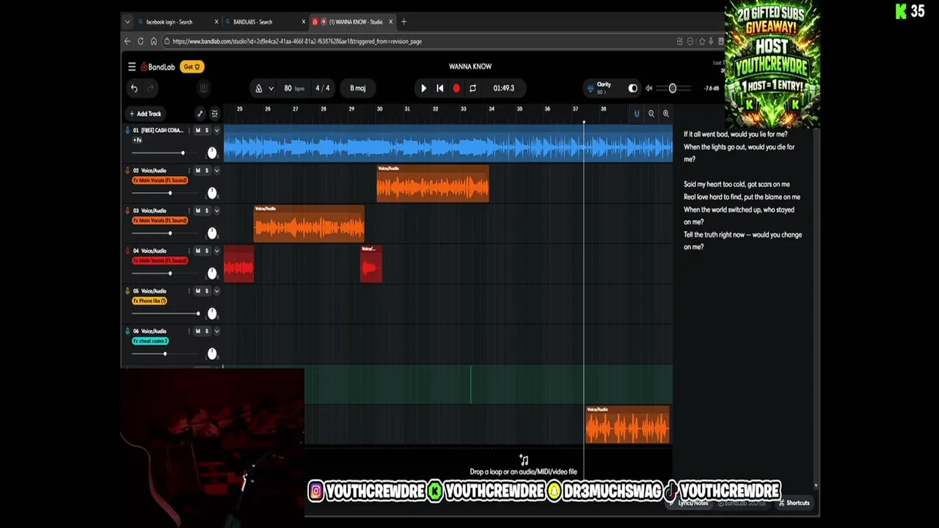Zoom out the timeline
This screenshot has width=939, height=528.
[651, 114]
